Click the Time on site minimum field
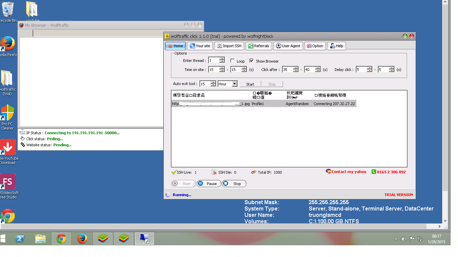This screenshot has width=458, height=257. (213, 70)
